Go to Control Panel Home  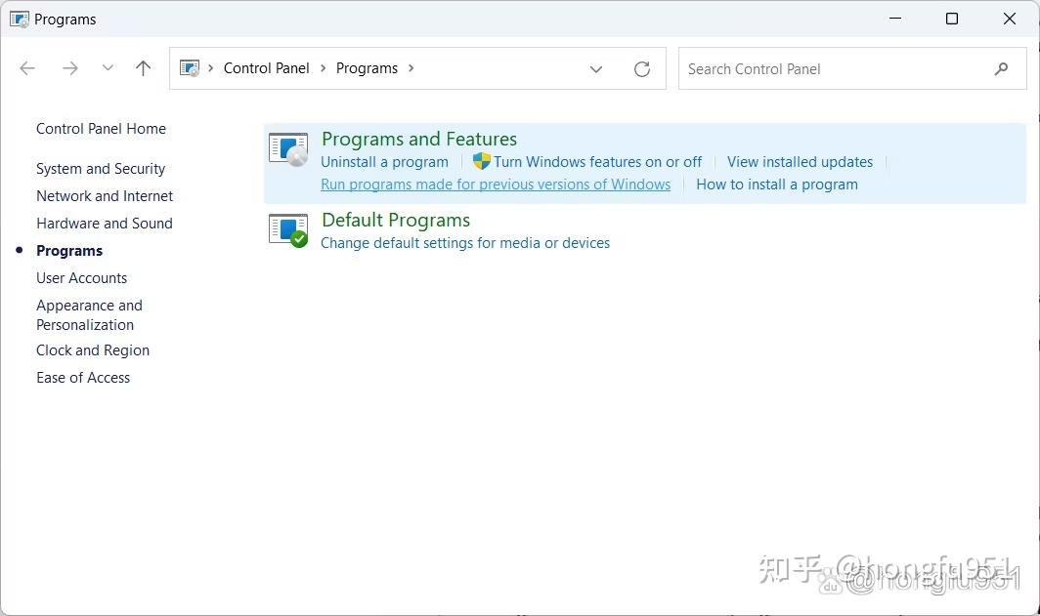pos(101,129)
